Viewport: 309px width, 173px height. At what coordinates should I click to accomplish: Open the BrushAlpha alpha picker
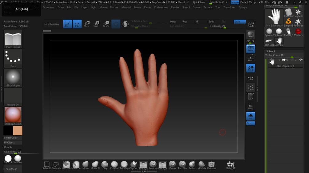pos(13,78)
